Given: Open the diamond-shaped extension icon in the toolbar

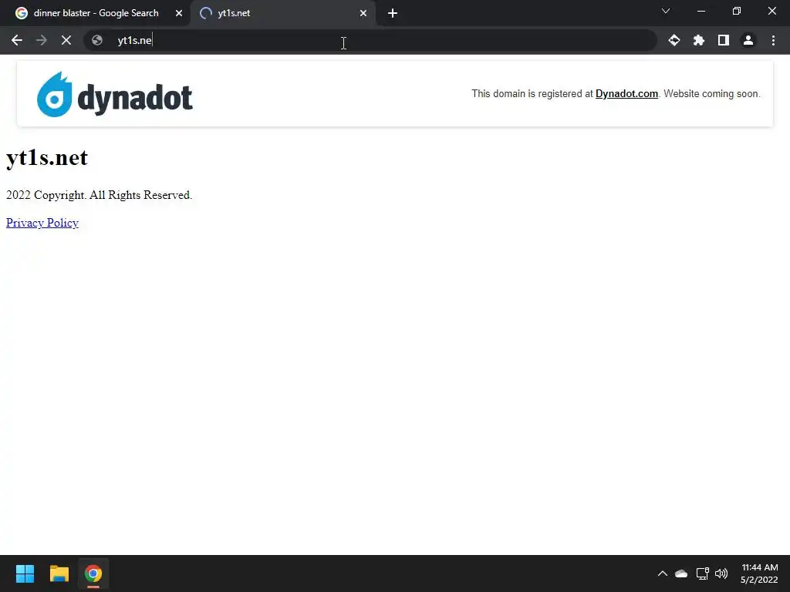Looking at the screenshot, I should point(674,40).
